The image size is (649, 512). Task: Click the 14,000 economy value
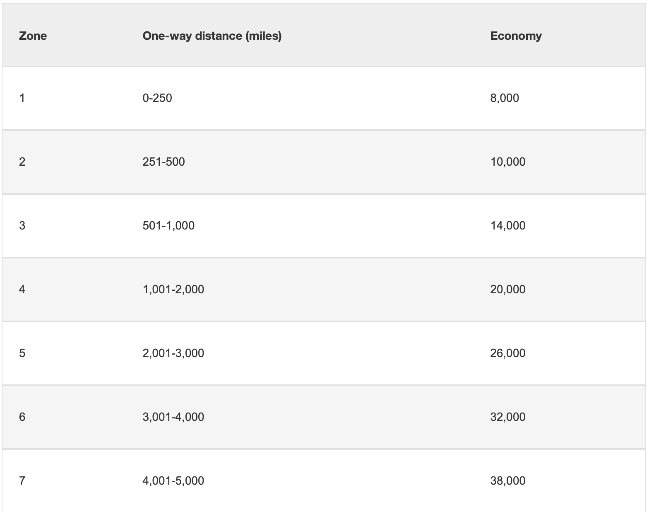508,226
